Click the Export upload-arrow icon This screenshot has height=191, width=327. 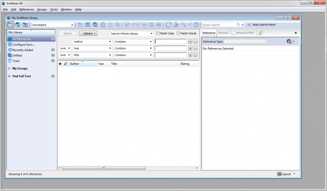pyautogui.click(x=110, y=25)
